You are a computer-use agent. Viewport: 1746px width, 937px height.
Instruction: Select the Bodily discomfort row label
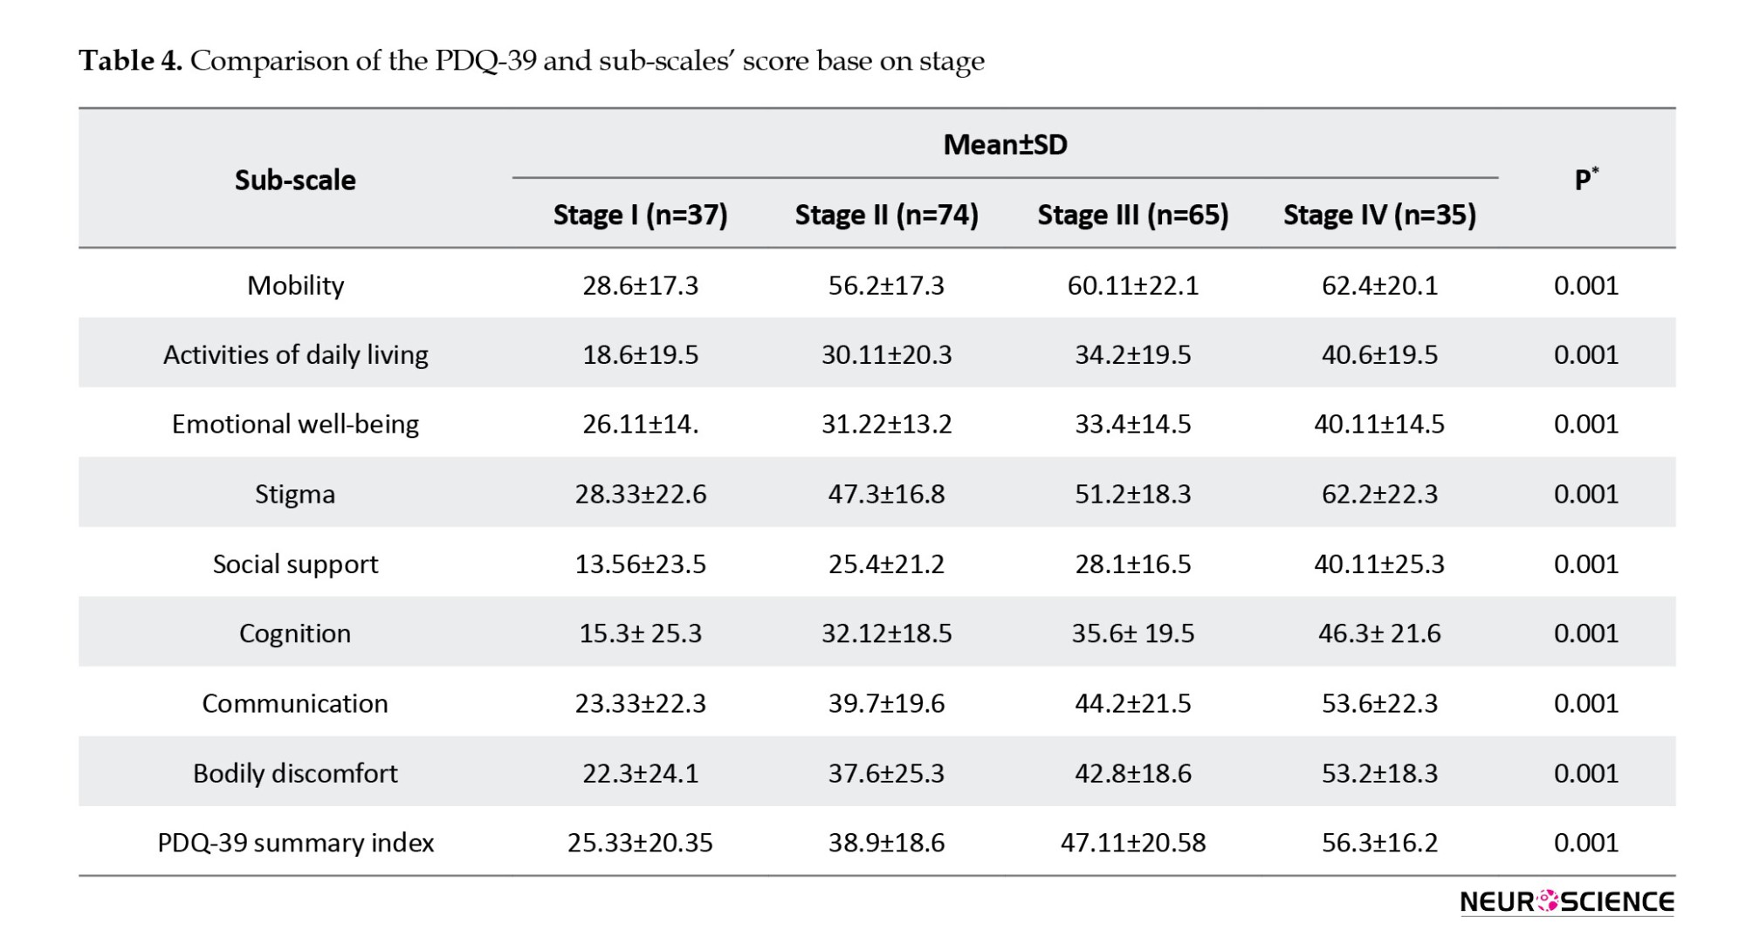tap(295, 773)
